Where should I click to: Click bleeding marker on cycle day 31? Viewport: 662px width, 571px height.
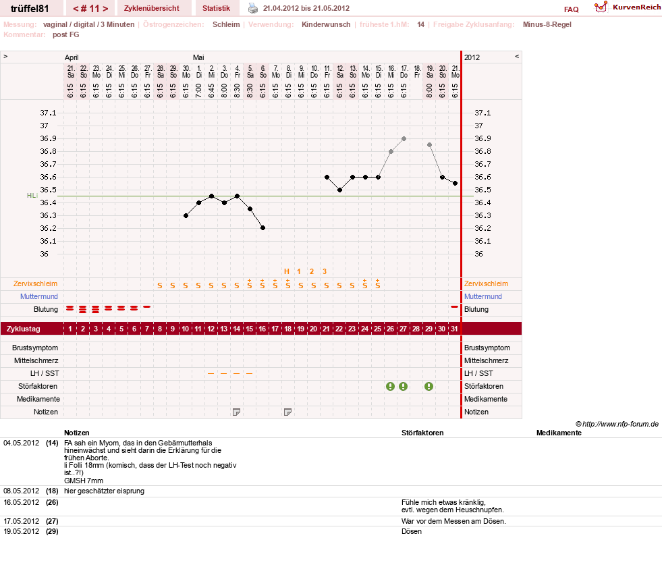454,307
